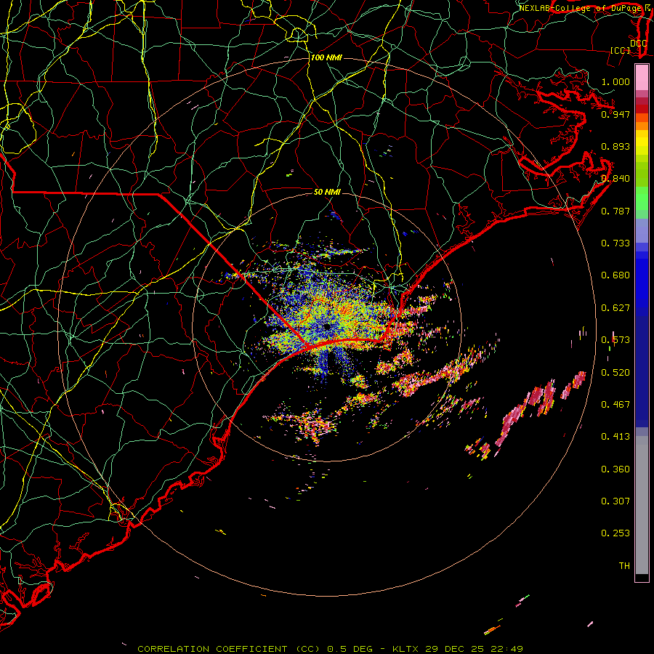Select the 0.413 legend value
This screenshot has width=654, height=654.
[x=615, y=437]
